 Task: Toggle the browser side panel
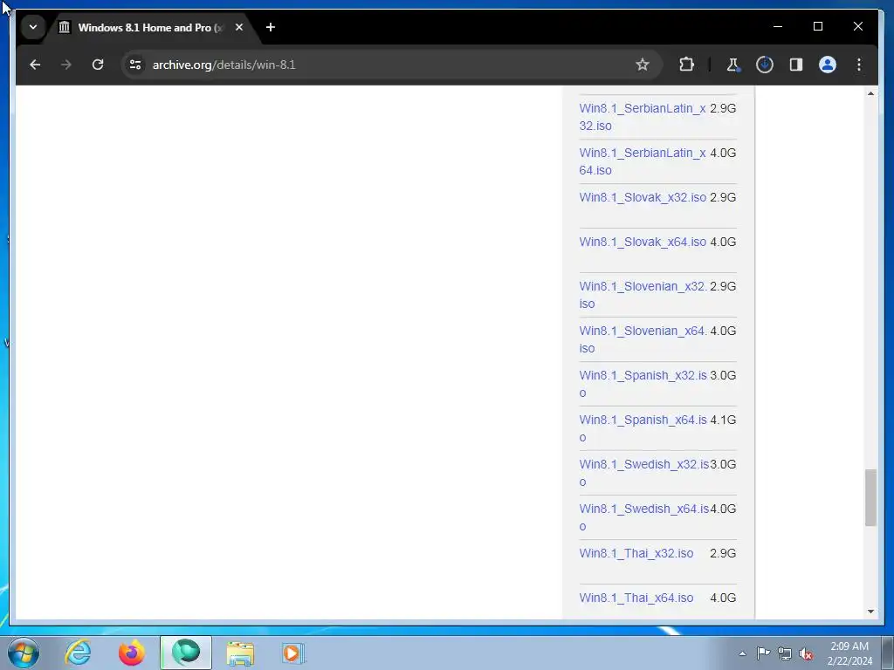pyautogui.click(x=796, y=65)
